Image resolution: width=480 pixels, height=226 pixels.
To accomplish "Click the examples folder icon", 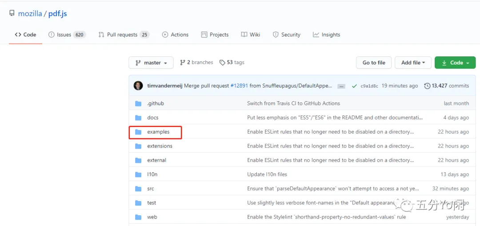I will [138, 132].
